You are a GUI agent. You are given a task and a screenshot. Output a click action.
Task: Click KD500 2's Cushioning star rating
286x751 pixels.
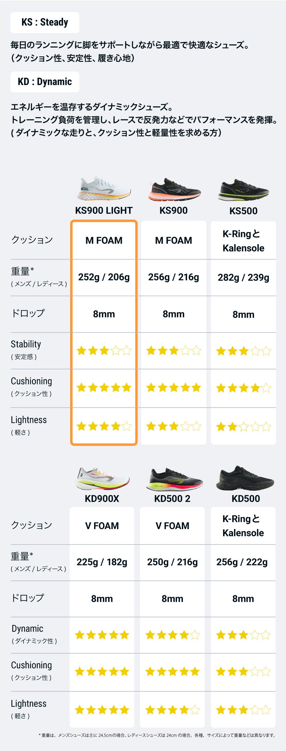point(172,672)
